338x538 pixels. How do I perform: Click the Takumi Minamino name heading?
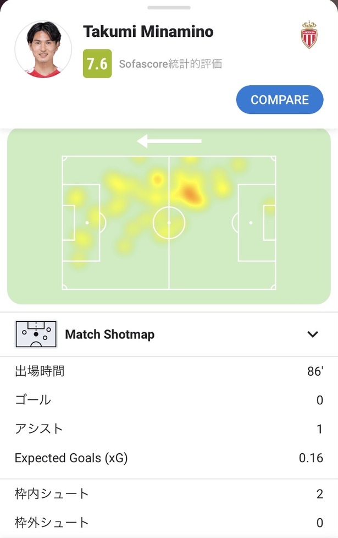[148, 31]
